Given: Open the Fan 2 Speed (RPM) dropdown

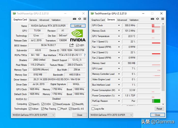Looking at the screenshot, I should point(119,58).
